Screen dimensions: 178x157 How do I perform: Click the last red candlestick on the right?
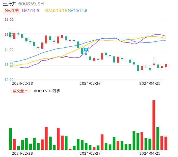tap(166, 66)
